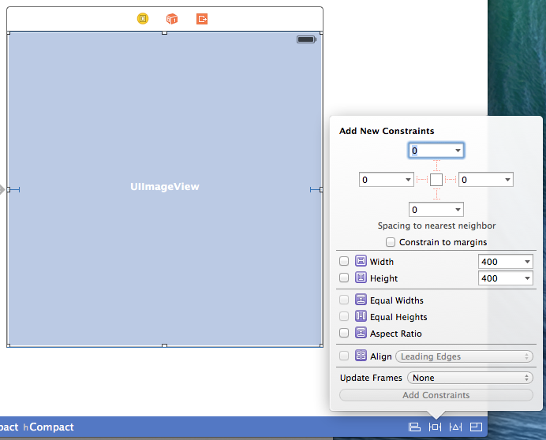546x440 pixels.
Task: Click the Add Constraints button
Action: [x=436, y=395]
